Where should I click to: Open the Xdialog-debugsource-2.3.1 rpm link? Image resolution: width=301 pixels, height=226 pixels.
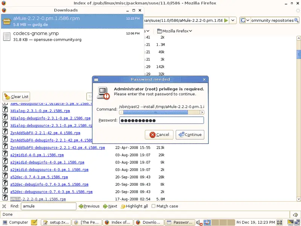[51, 126]
